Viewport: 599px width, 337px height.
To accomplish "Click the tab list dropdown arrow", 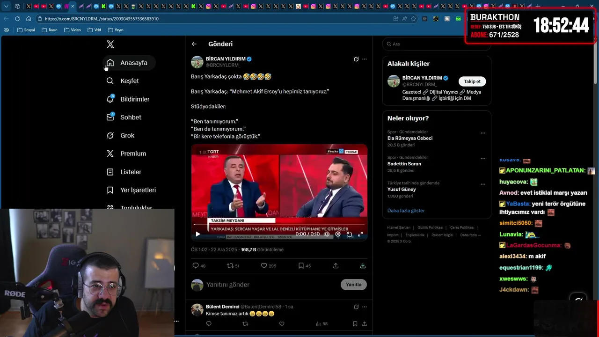I will [x=6, y=7].
